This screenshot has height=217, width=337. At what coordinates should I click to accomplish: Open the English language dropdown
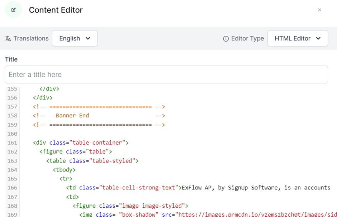point(75,38)
